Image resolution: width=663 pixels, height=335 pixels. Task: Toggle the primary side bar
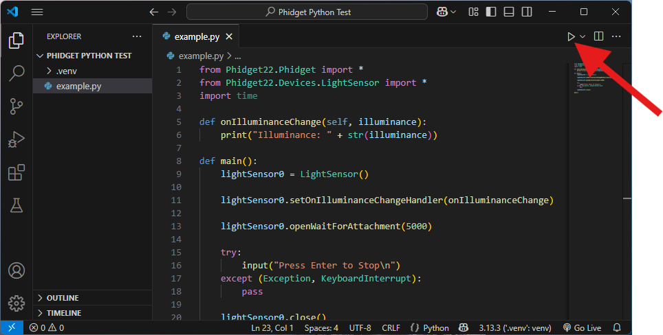coord(491,12)
